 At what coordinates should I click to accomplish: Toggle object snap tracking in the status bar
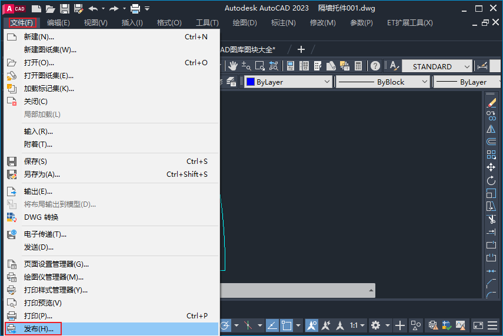tap(272, 325)
